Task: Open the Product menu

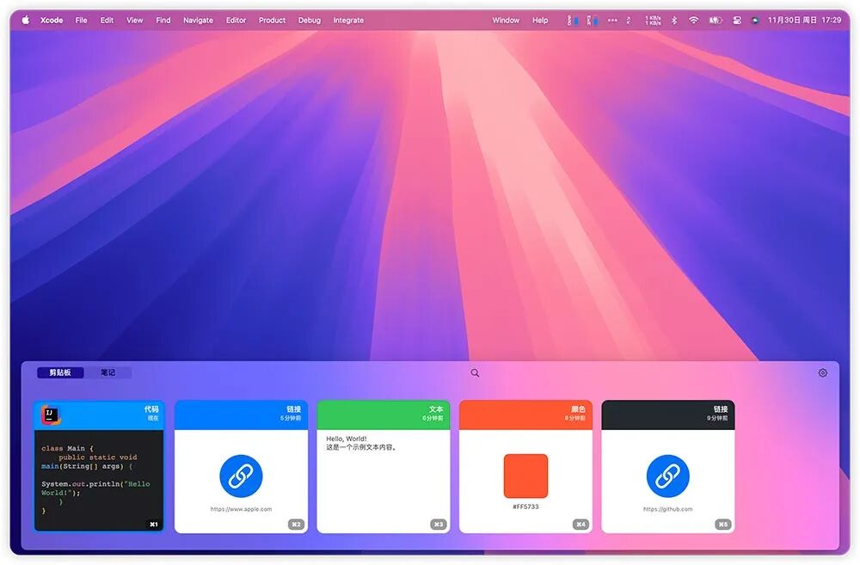Action: tap(272, 20)
